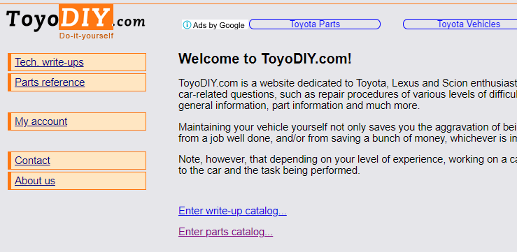This screenshot has height=252, width=517.
Task: Click the paragraph starting 'Note, however'
Action: (348, 165)
